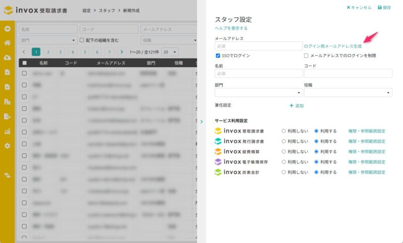Open 権限・参照範囲設定 for invox 発行請求書
This screenshot has height=243, width=403.
click(367, 141)
